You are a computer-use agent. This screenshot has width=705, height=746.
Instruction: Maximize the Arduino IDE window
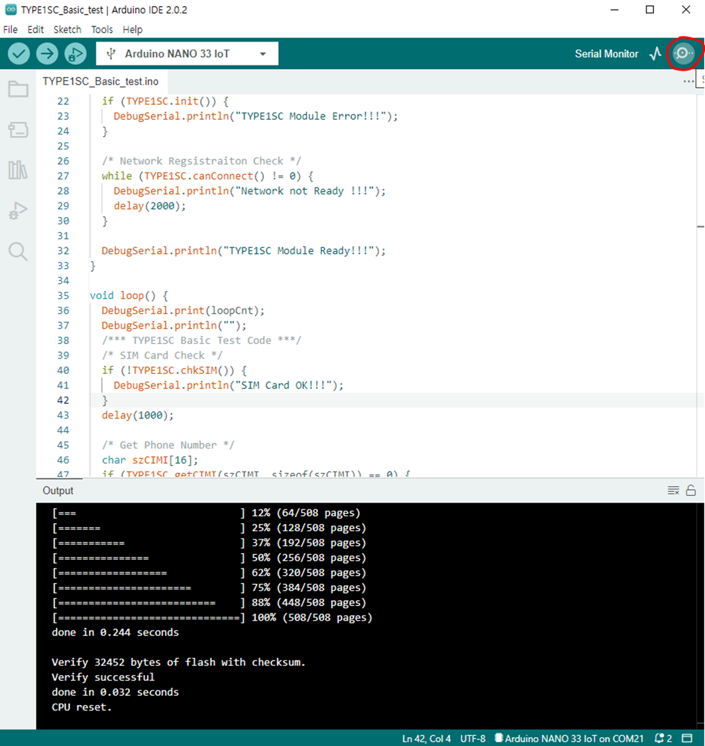pos(650,9)
